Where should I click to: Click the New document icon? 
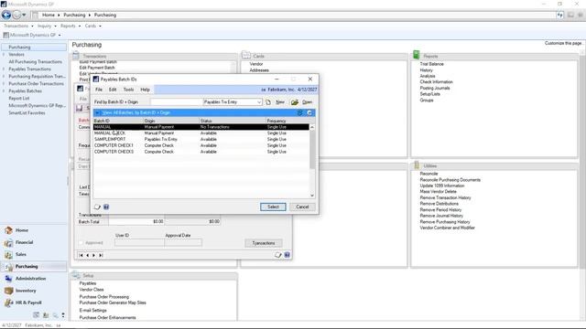tap(268, 101)
